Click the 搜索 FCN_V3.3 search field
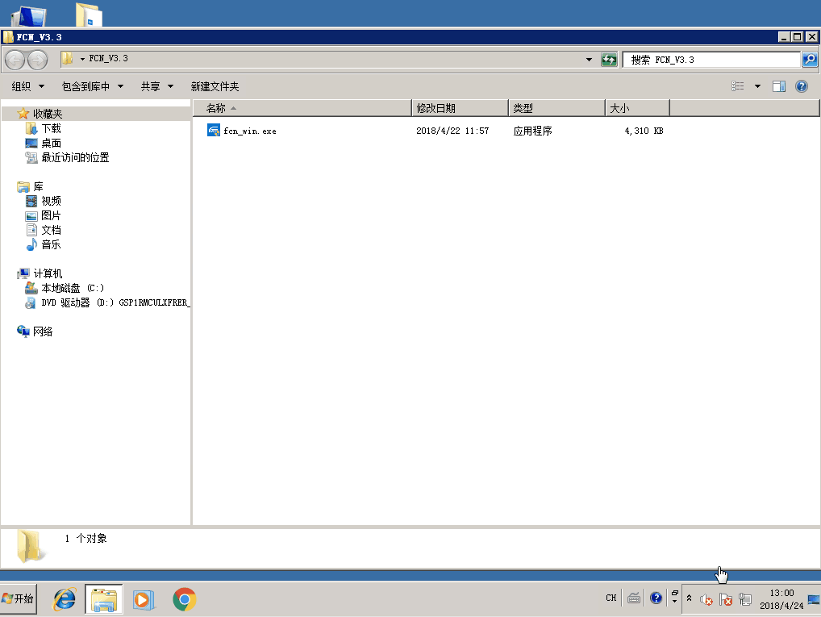Image resolution: width=821 pixels, height=617 pixels. [710, 60]
